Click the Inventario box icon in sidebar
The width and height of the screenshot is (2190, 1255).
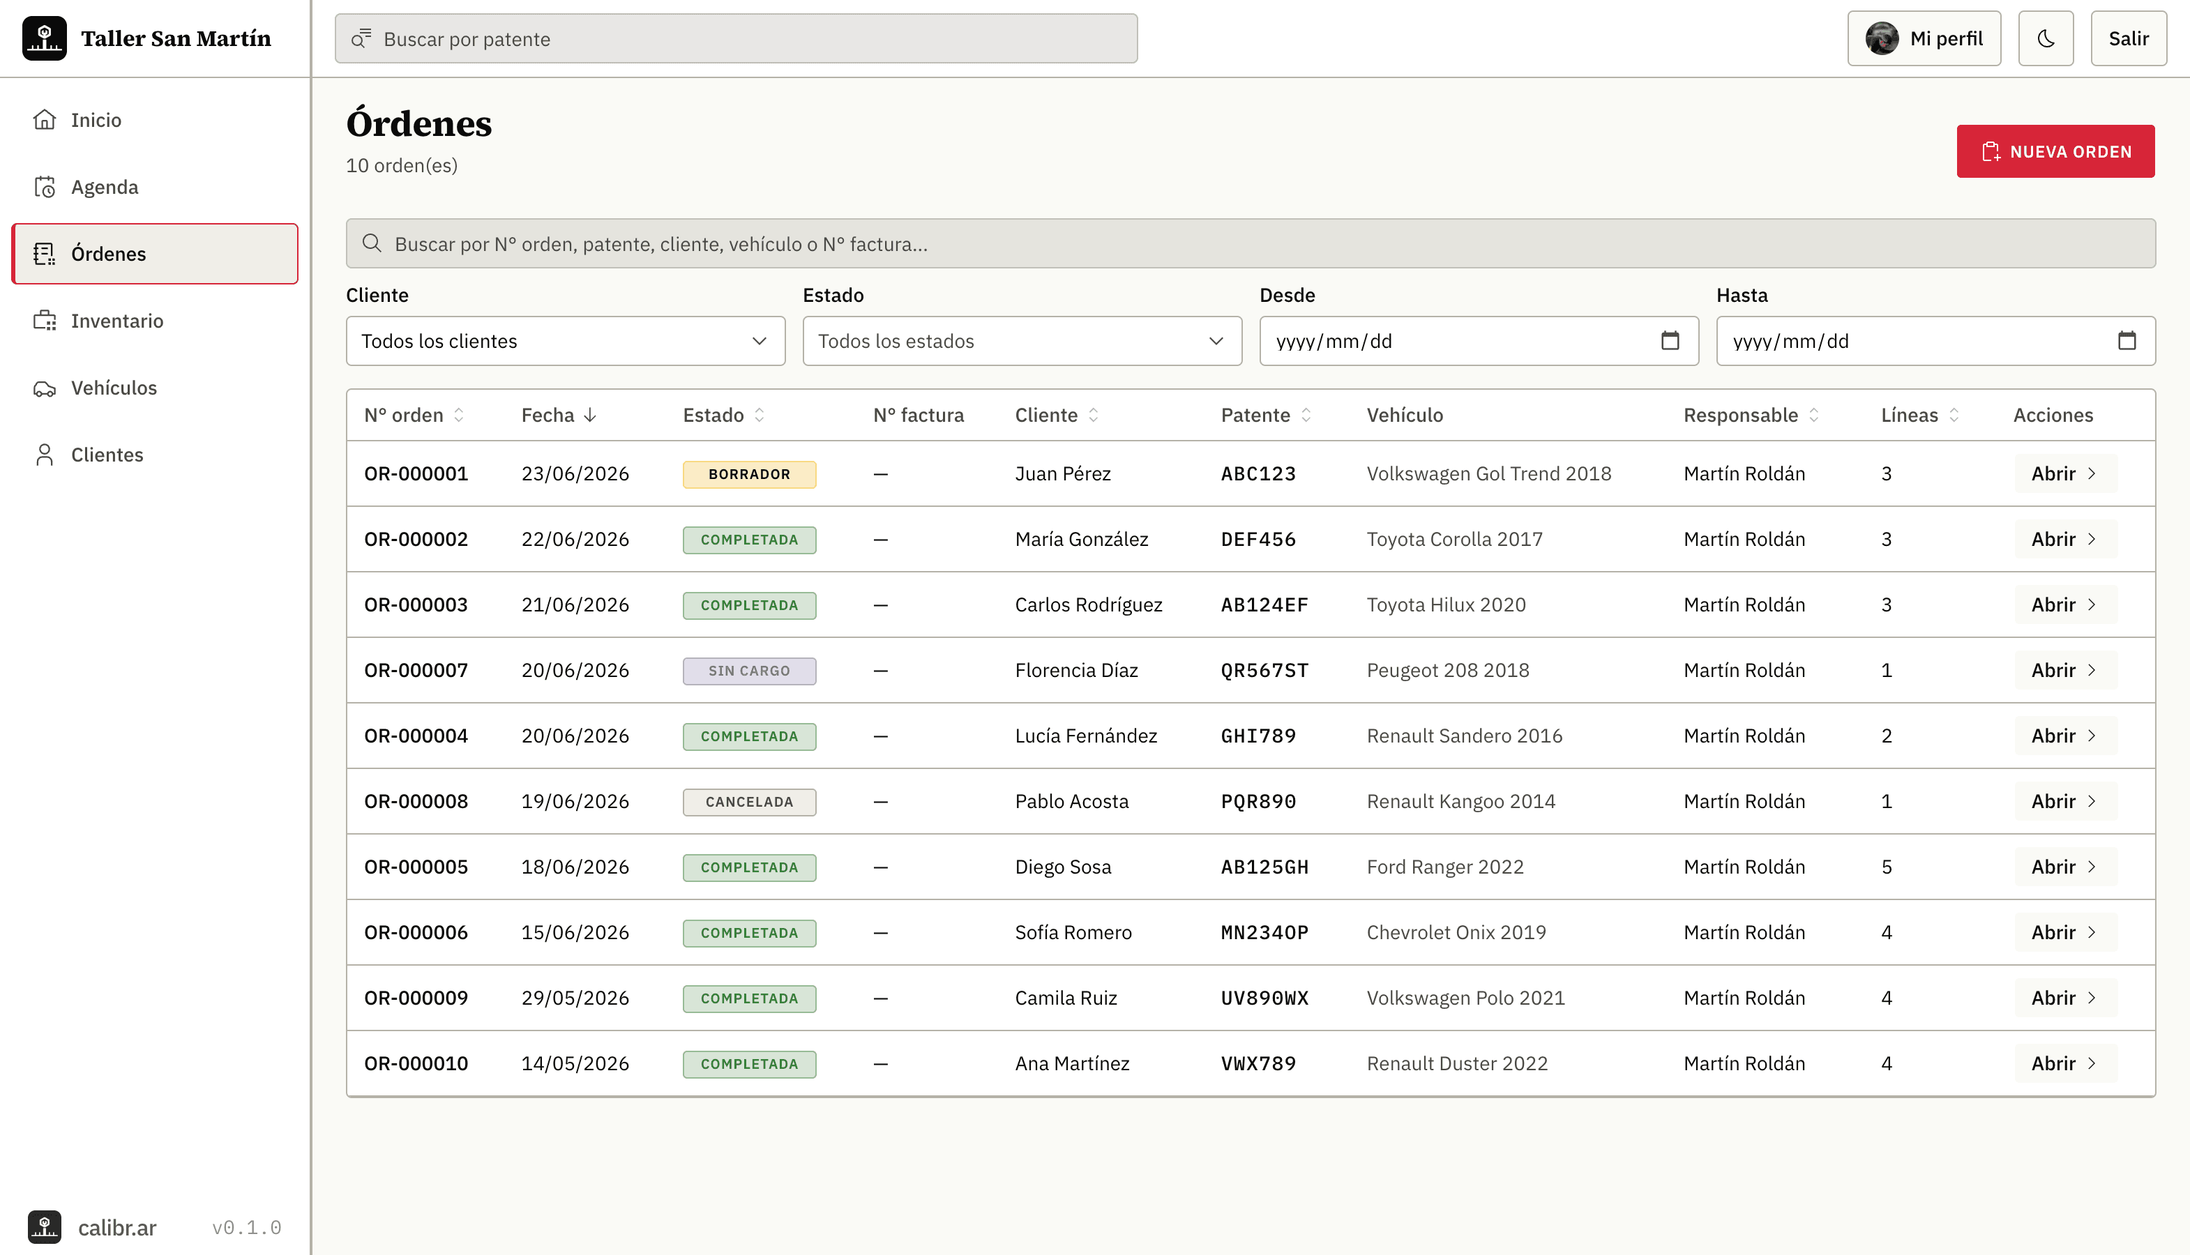point(44,321)
